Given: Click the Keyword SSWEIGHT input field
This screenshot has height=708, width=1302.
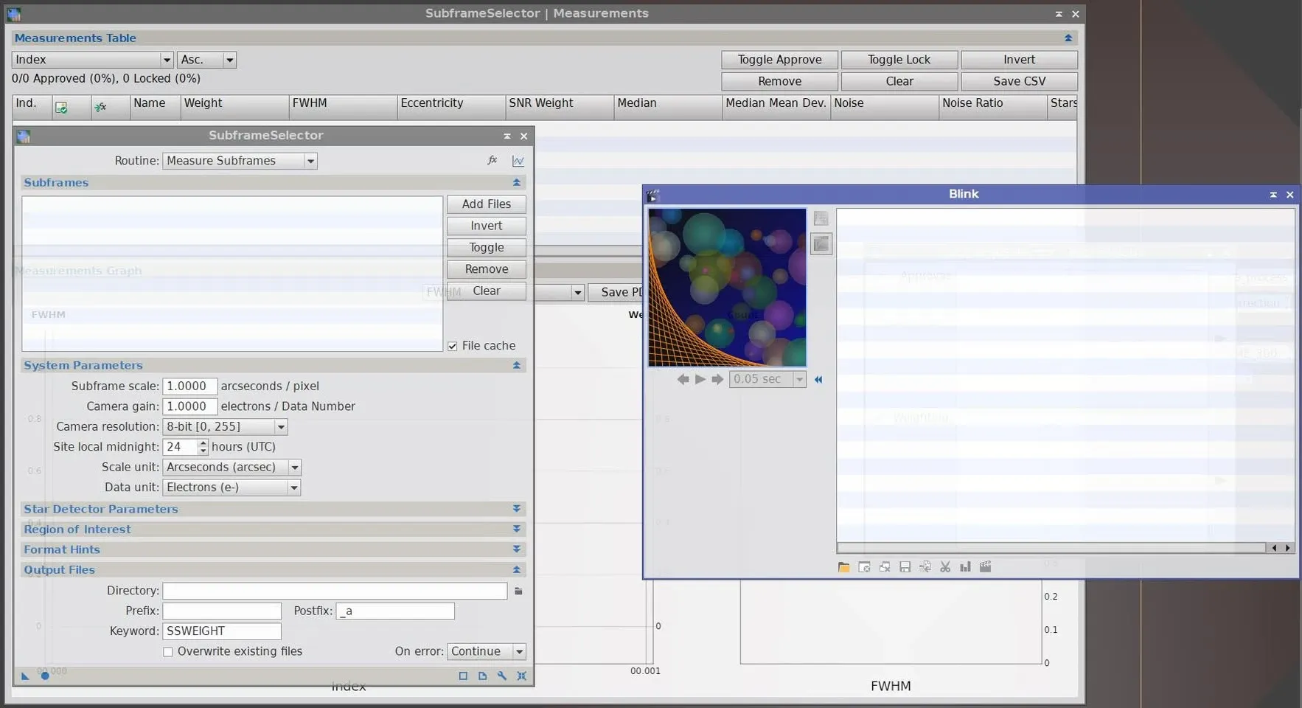Looking at the screenshot, I should 221,631.
